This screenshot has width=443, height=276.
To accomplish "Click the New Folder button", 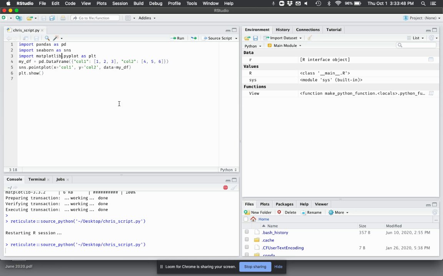I will (258, 212).
